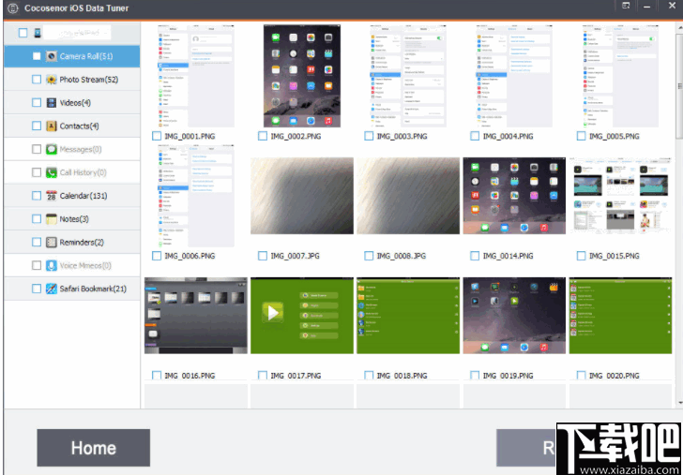Screen dimensions: 683x475
Task: Click the IMG_0002.PNG home screen thumbnail
Action: (x=302, y=76)
